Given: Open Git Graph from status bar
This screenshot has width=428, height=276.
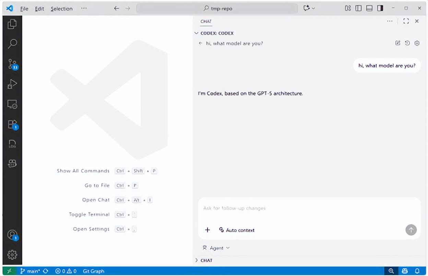Looking at the screenshot, I should (x=94, y=271).
